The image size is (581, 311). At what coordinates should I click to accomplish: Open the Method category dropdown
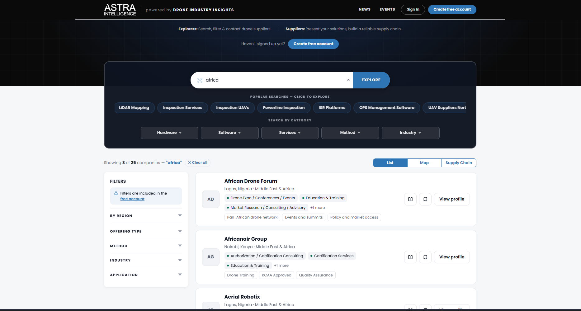point(350,133)
